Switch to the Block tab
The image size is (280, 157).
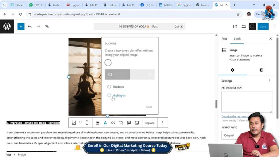237,39
